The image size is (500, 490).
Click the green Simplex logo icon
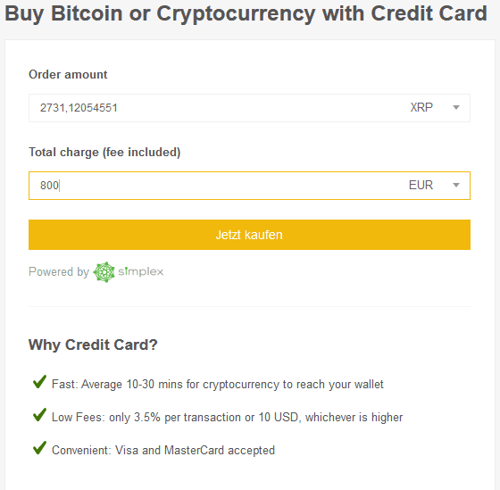104,272
